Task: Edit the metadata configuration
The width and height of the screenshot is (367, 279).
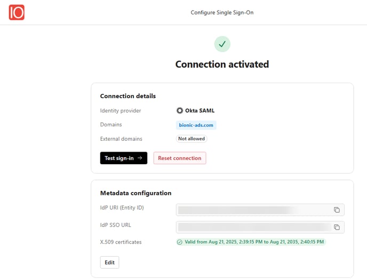Action: click(109, 262)
